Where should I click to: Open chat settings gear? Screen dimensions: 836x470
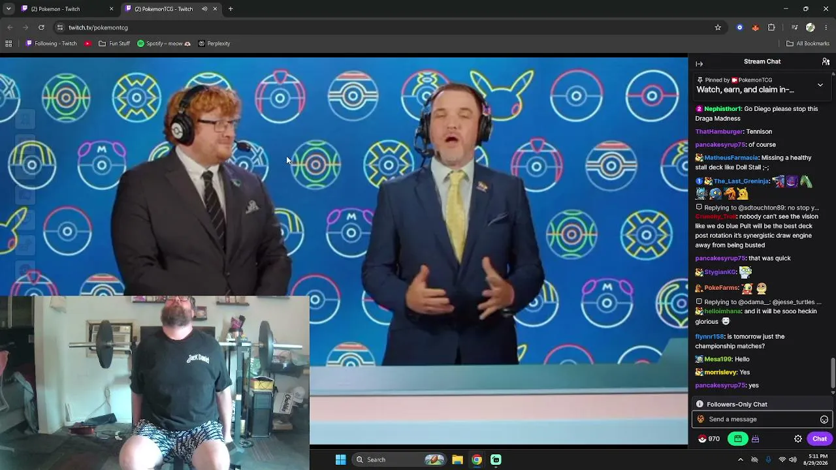(x=798, y=439)
